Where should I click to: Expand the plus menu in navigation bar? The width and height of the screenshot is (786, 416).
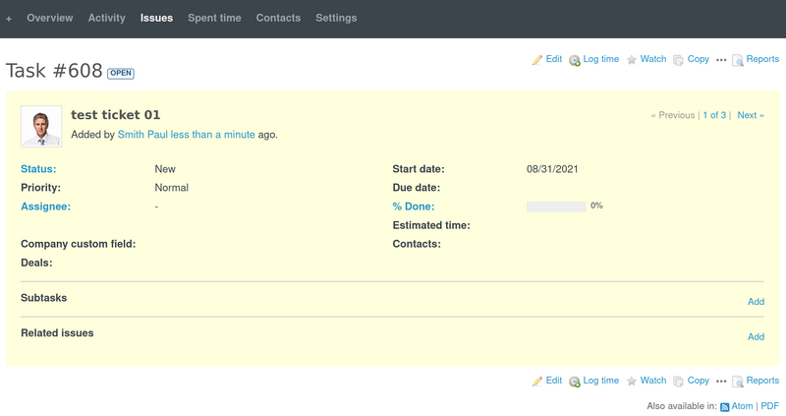tap(9, 19)
